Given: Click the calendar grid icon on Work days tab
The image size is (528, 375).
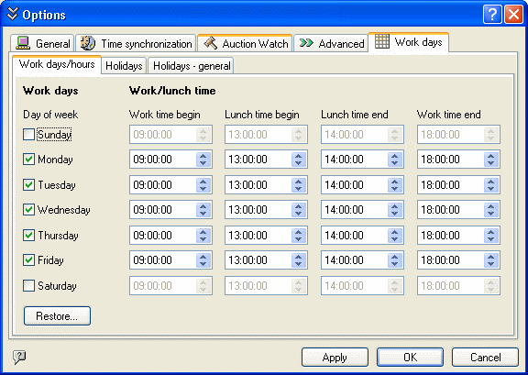Looking at the screenshot, I should [x=382, y=41].
